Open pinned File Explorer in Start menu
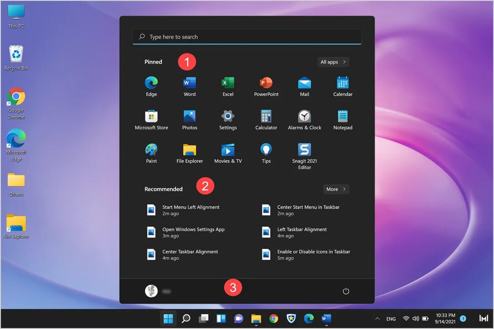 [190, 153]
